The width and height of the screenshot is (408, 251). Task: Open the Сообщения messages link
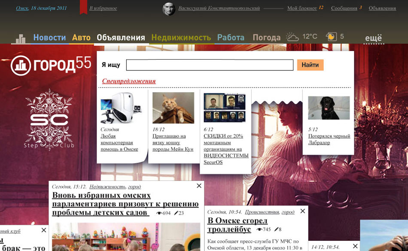(344, 8)
